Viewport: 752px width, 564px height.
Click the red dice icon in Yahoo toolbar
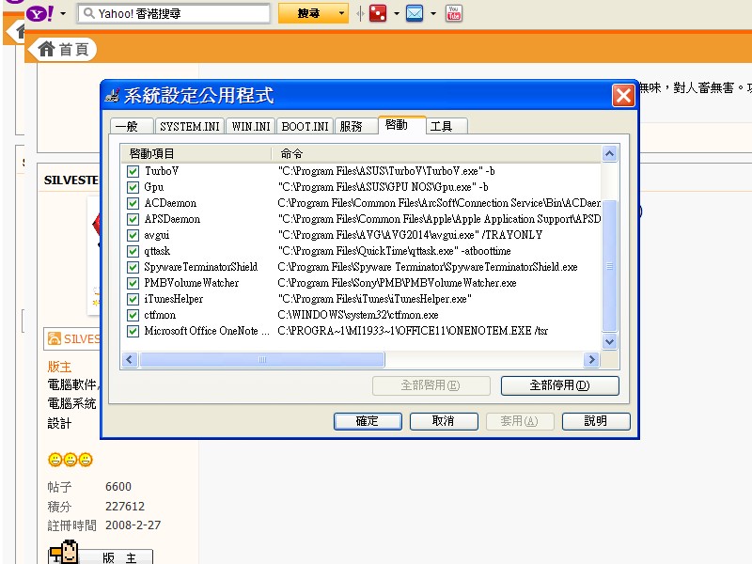pos(378,14)
